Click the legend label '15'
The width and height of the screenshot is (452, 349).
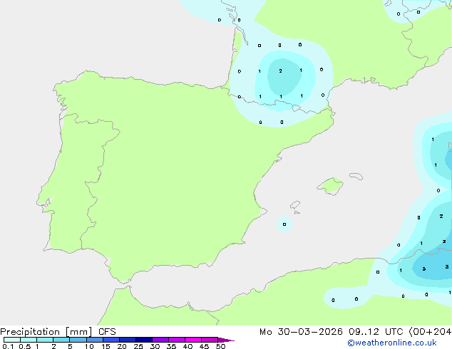106,346
